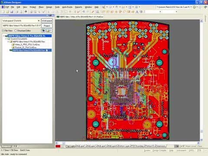Click the PcbDoc document tab
This screenshot has height=156, width=208.
pyautogui.click(x=80, y=17)
